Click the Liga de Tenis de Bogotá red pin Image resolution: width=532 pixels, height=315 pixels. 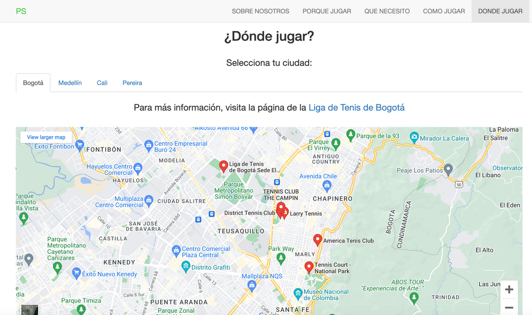223,166
